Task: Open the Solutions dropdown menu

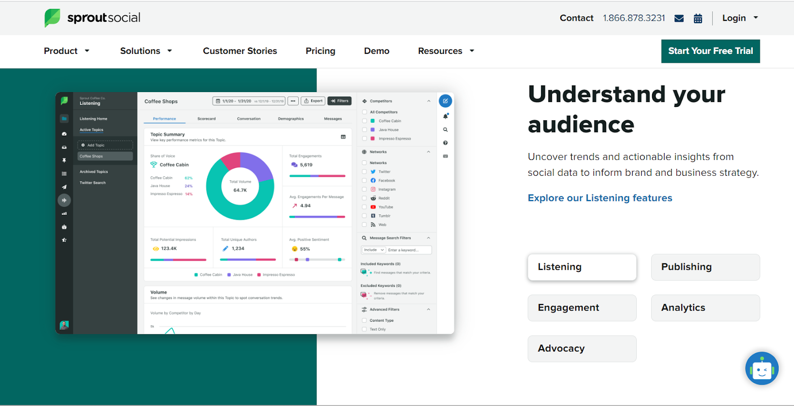Action: [x=146, y=51]
